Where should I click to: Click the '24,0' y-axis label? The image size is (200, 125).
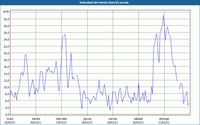coord(6,39)
